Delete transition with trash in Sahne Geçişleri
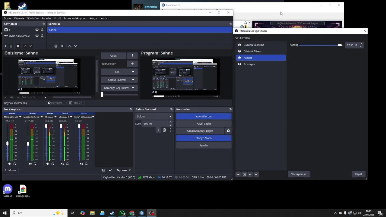 click(164, 130)
